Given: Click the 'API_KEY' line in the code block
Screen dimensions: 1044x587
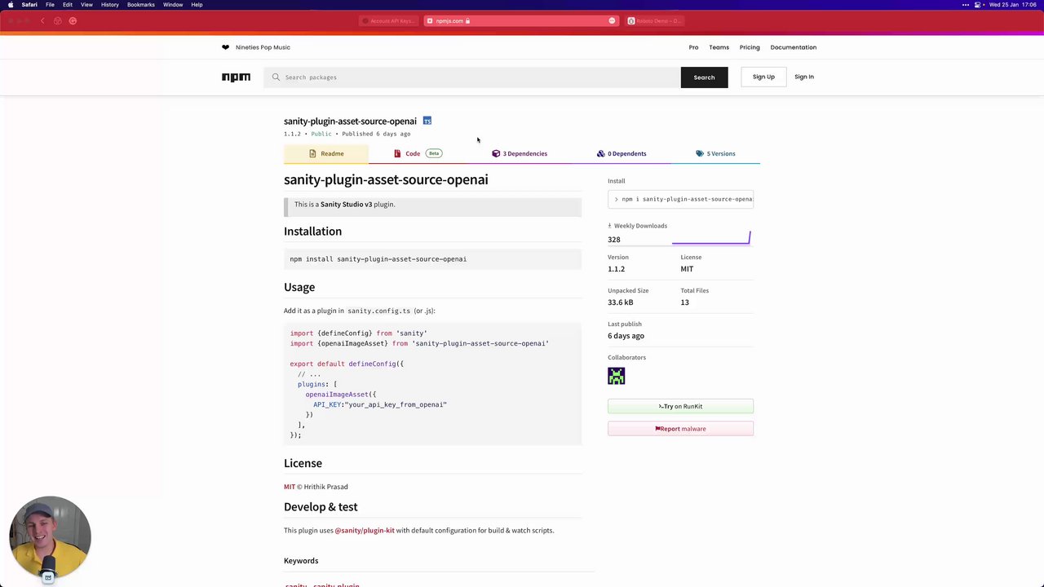Looking at the screenshot, I should pos(380,404).
